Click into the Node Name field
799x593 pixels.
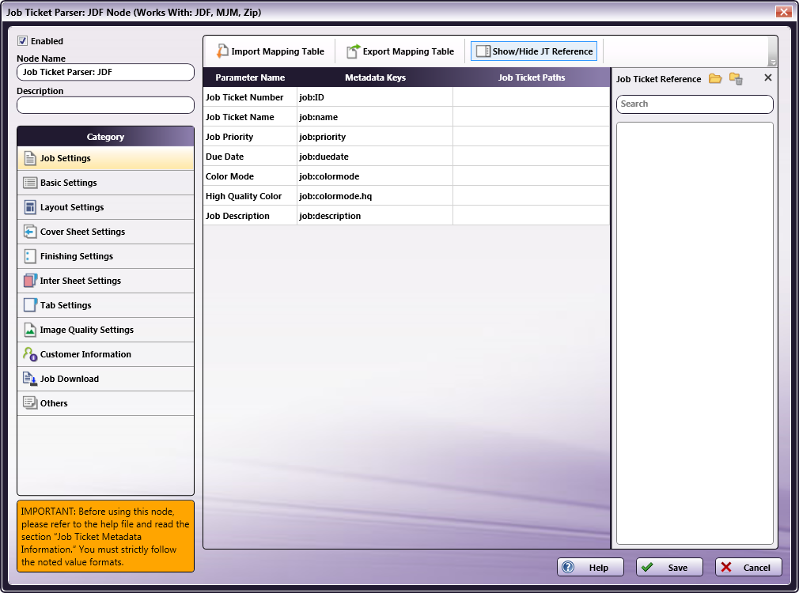pyautogui.click(x=105, y=72)
